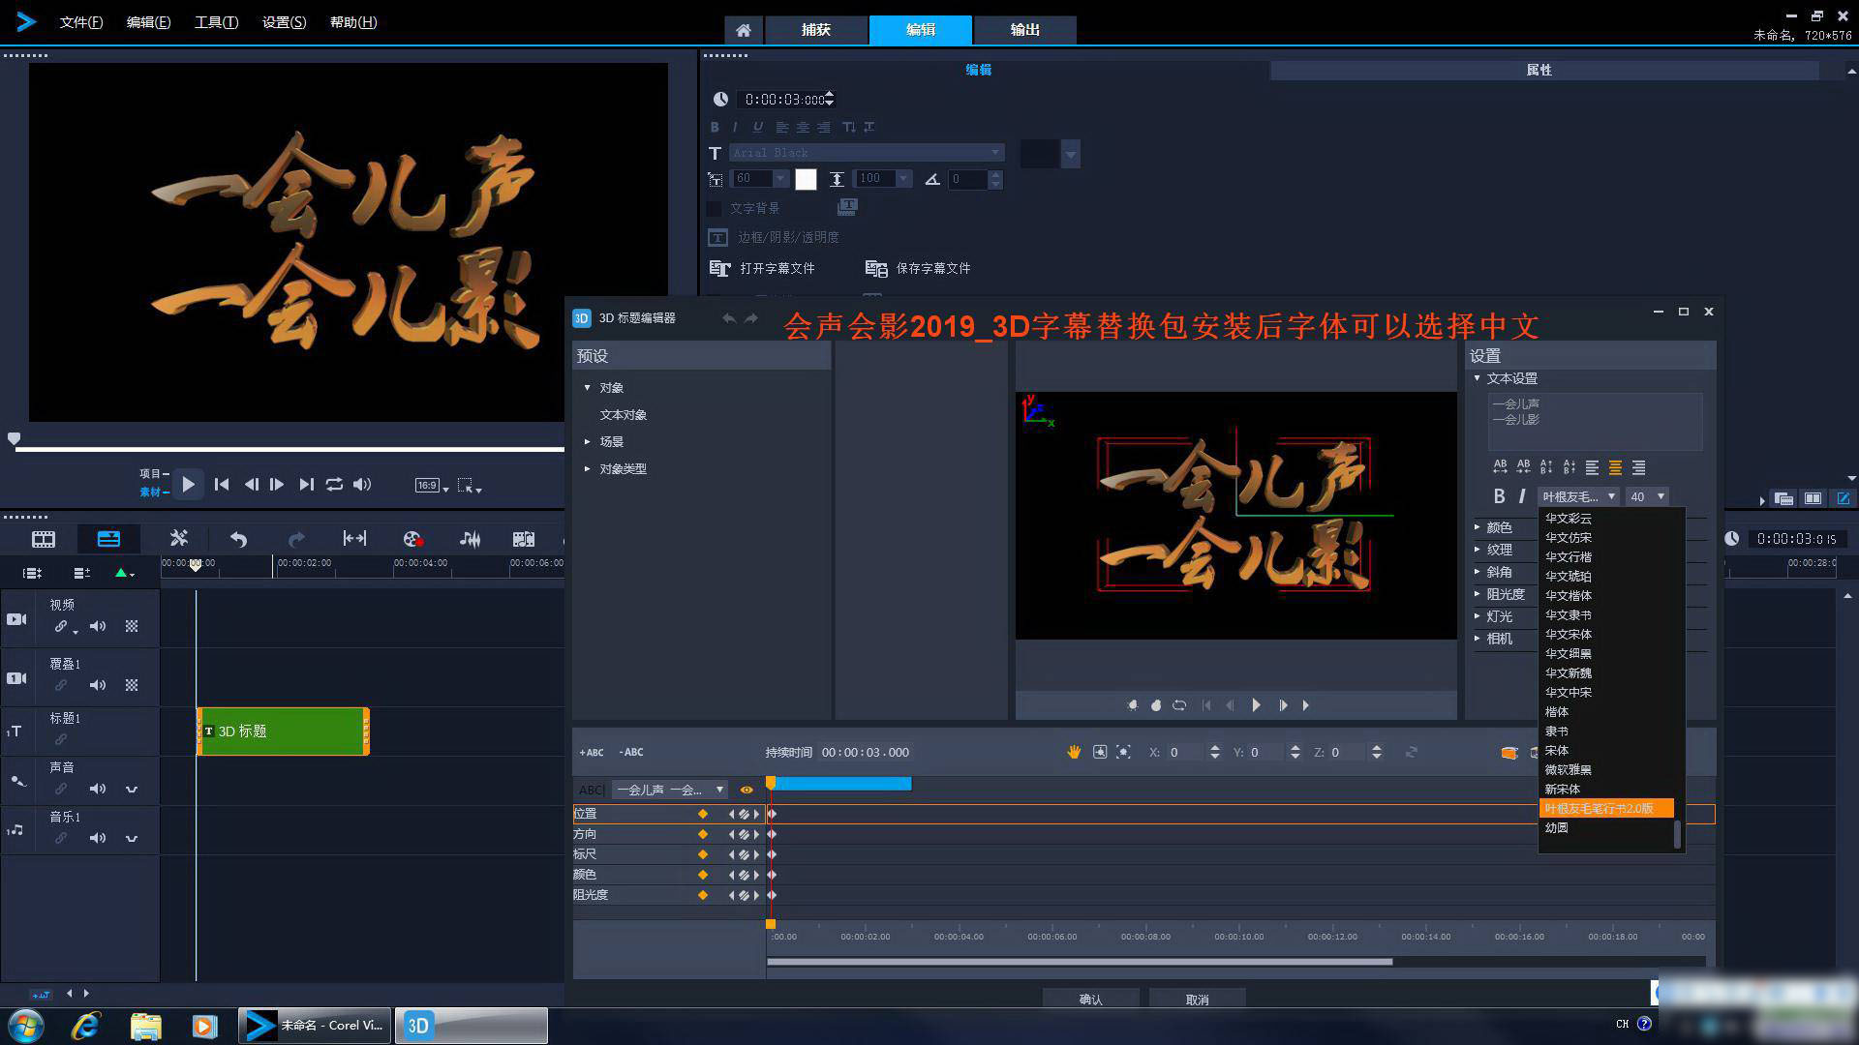Open the 属性 panel tab
Viewport: 1859px width, 1045px height.
(1539, 70)
